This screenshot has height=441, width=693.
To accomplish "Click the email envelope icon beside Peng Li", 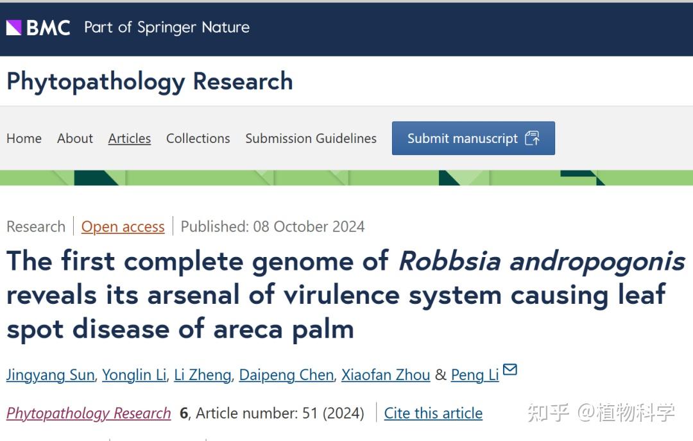I will [x=510, y=370].
